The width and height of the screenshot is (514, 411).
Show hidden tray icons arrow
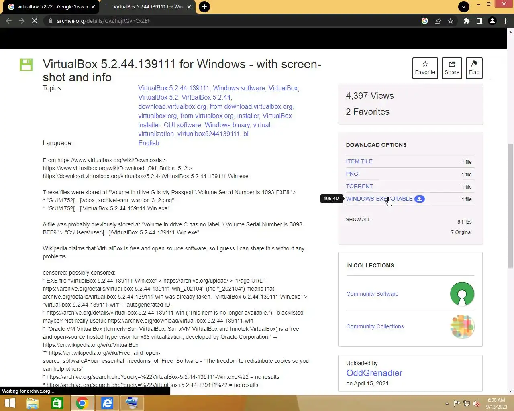point(447,403)
